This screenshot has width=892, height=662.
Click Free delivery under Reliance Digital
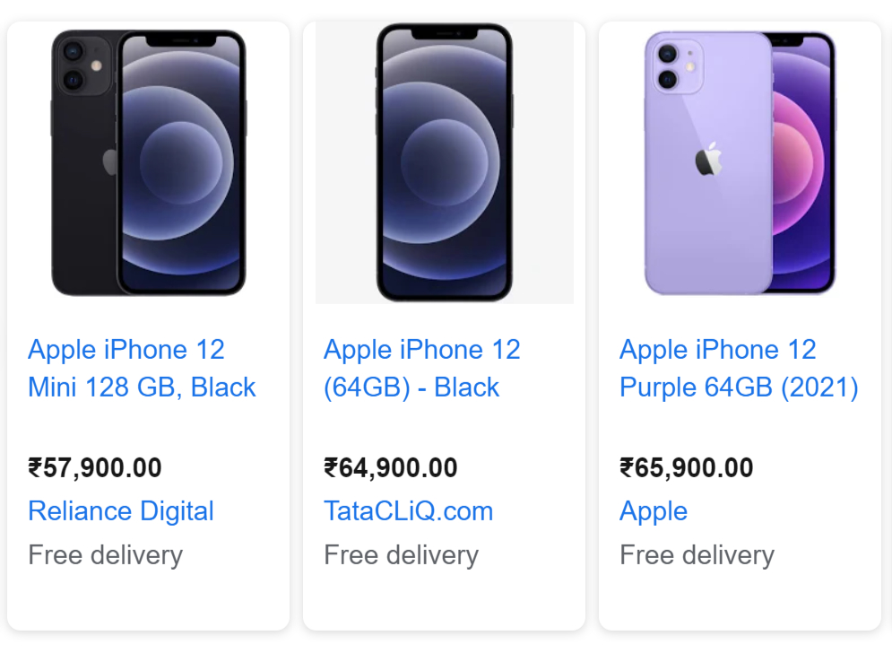[105, 555]
